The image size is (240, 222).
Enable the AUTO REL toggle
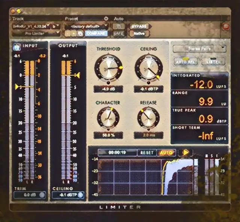(x=186, y=61)
